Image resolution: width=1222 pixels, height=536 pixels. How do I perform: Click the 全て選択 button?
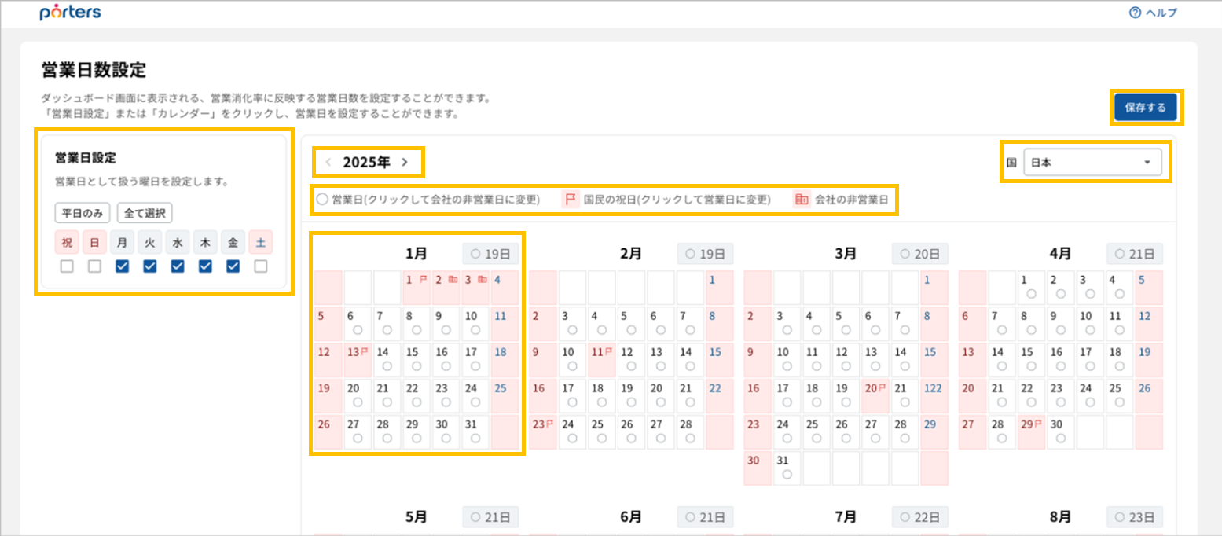(x=145, y=213)
